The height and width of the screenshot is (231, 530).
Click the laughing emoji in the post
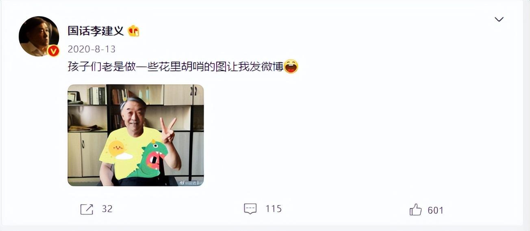click(x=291, y=66)
